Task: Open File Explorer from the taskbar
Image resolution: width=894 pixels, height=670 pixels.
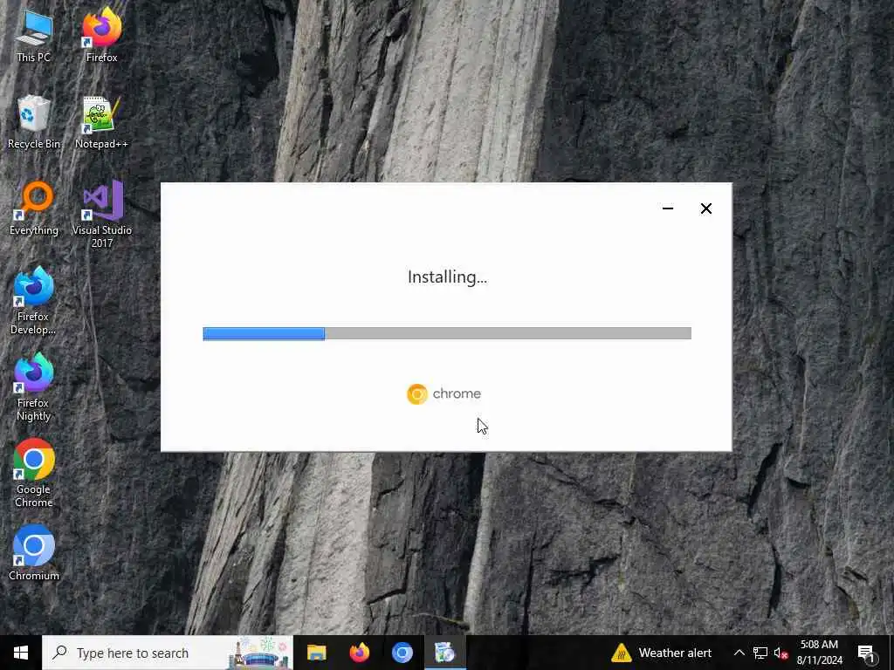Action: point(316,653)
